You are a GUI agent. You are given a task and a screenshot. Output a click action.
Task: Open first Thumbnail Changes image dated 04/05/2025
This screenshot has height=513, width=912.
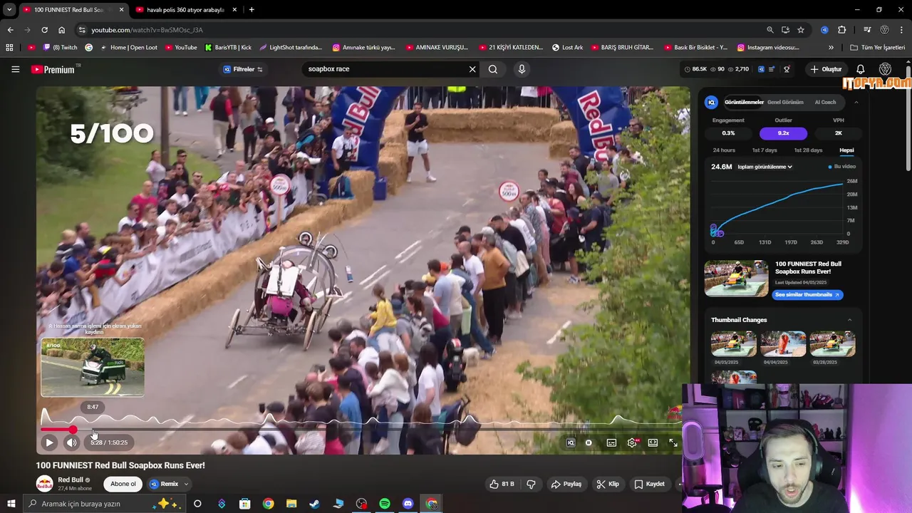pos(733,344)
